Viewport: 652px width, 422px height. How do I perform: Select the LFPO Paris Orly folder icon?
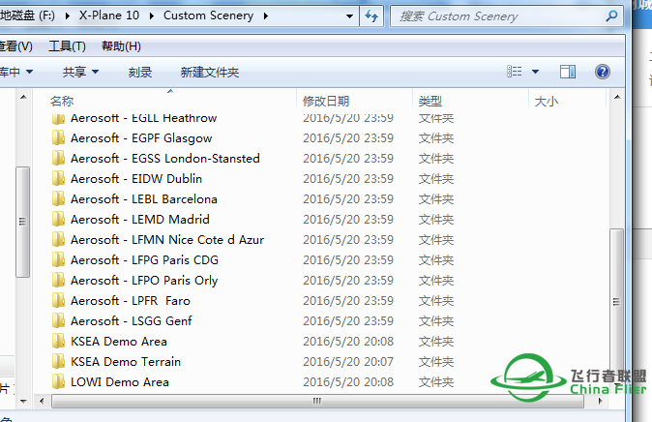coord(58,280)
